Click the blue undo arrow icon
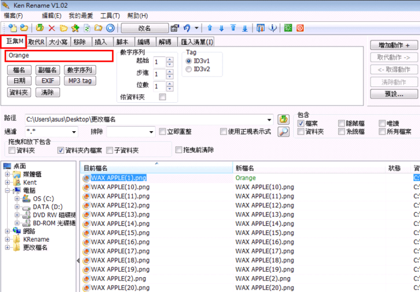This screenshot has width=420, height=292. click(x=187, y=28)
